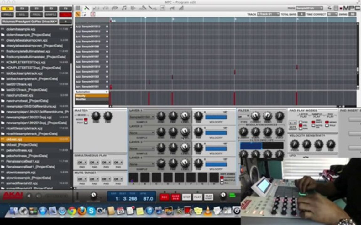
Task: Click pad bank A square
Action: 133,177
